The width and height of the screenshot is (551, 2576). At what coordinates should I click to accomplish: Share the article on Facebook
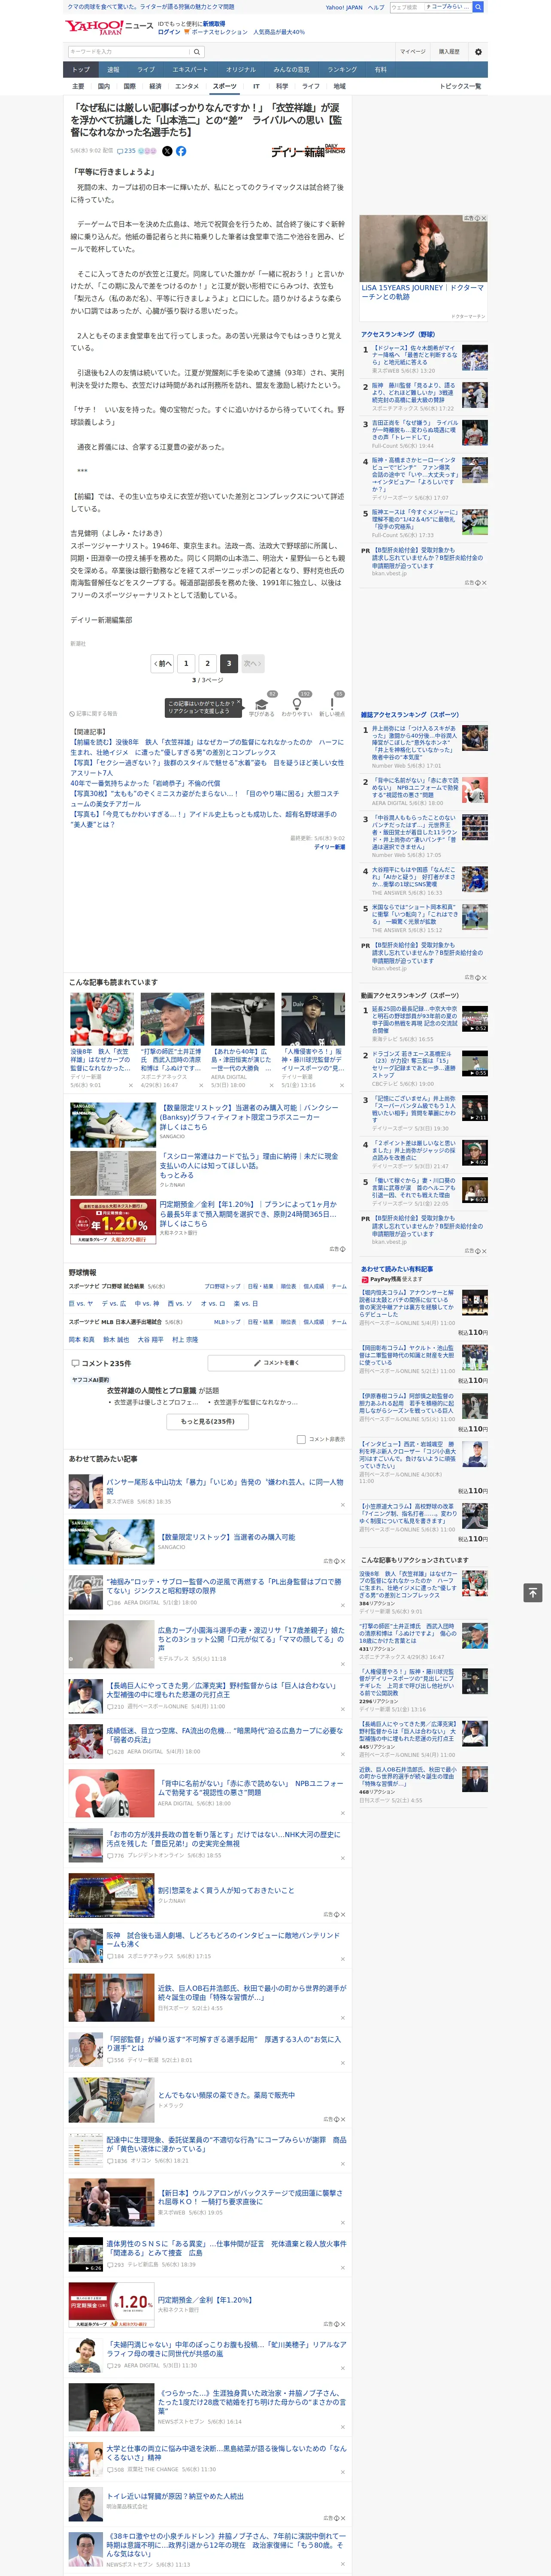(x=181, y=151)
